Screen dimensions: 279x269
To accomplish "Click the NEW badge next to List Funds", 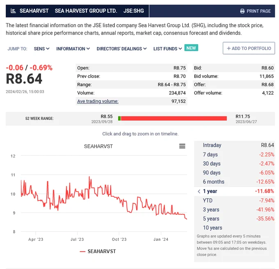I will click(191, 48).
